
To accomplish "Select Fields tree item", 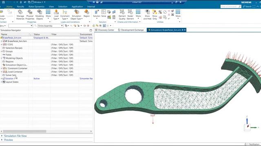I will click(x=9, y=55).
